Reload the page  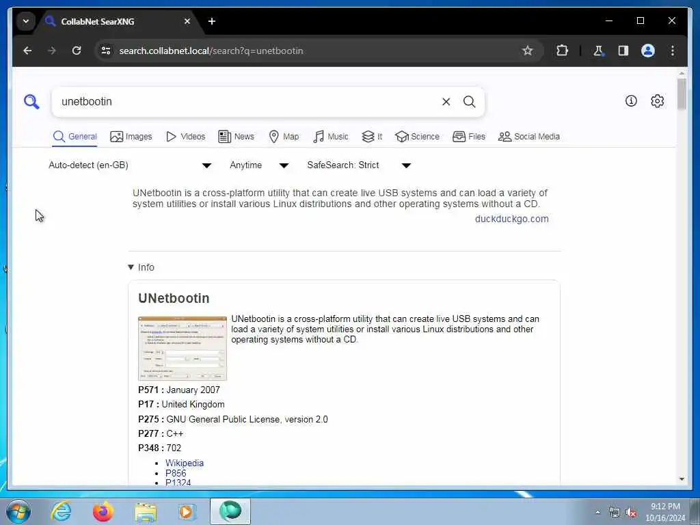point(77,51)
